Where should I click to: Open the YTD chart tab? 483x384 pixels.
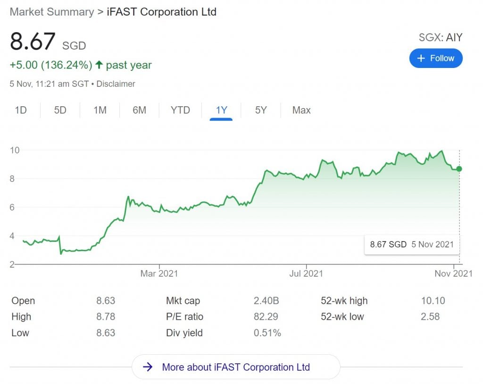point(180,110)
